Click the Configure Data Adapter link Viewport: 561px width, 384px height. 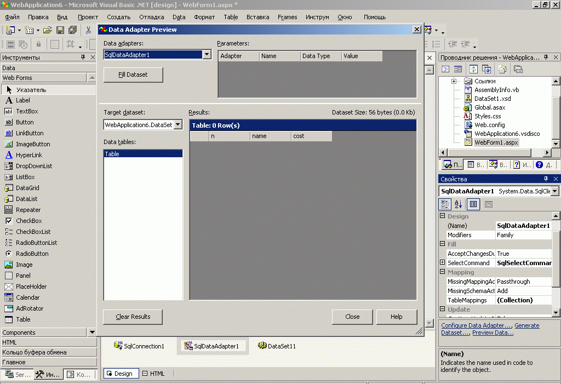point(476,325)
